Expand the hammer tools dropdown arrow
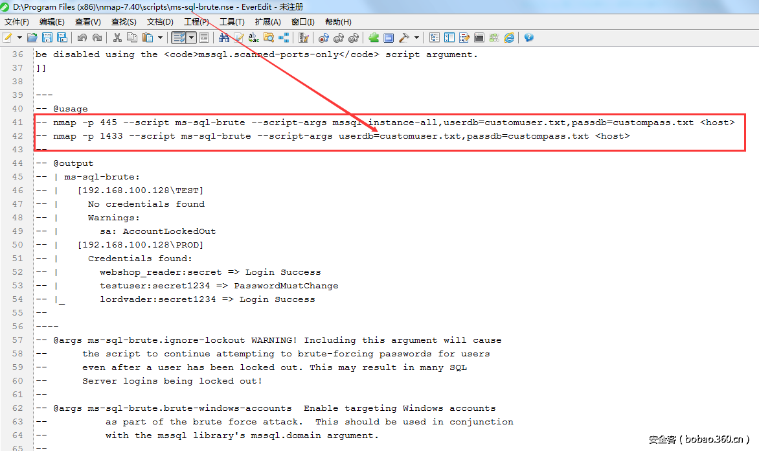Image resolution: width=759 pixels, height=451 pixels. 416,38
